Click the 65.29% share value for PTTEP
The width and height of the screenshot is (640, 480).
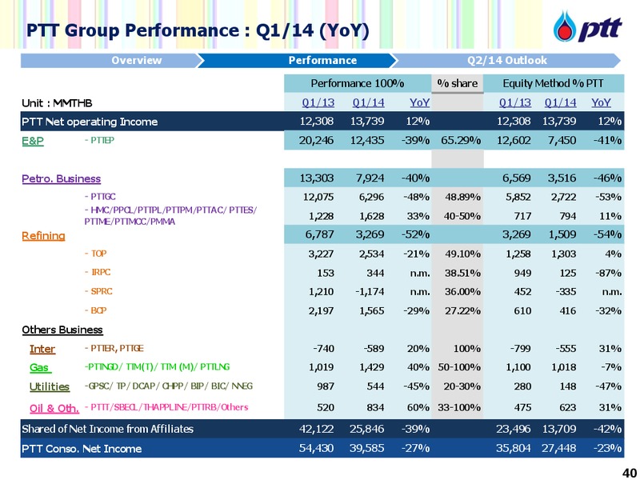461,141
